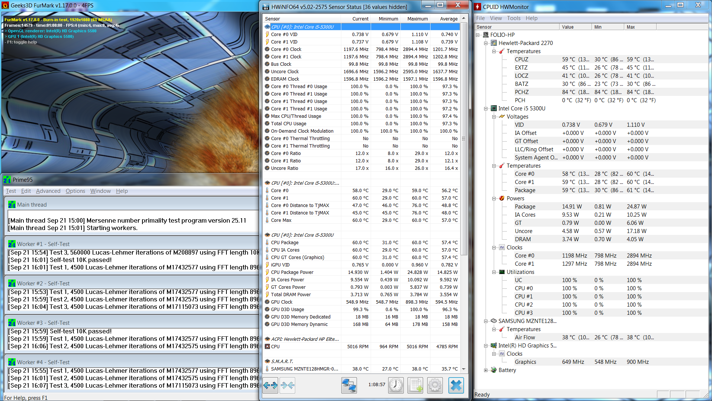Collapse the Clocks node under Intel Core i5
This screenshot has height=401, width=712.
(494, 248)
